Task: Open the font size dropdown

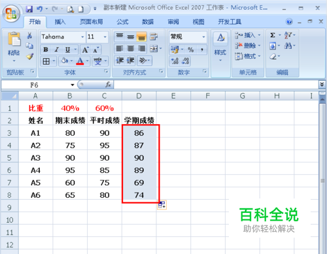Action: (105, 37)
